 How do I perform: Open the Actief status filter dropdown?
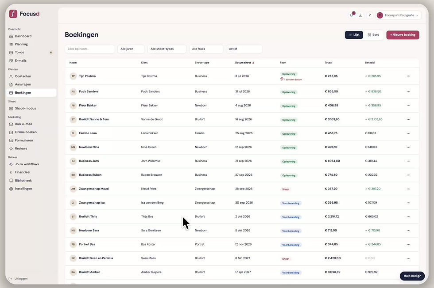(x=244, y=49)
